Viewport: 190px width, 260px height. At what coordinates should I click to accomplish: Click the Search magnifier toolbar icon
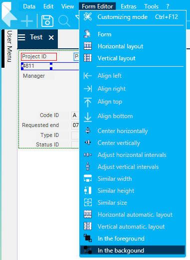pyautogui.click(x=64, y=21)
